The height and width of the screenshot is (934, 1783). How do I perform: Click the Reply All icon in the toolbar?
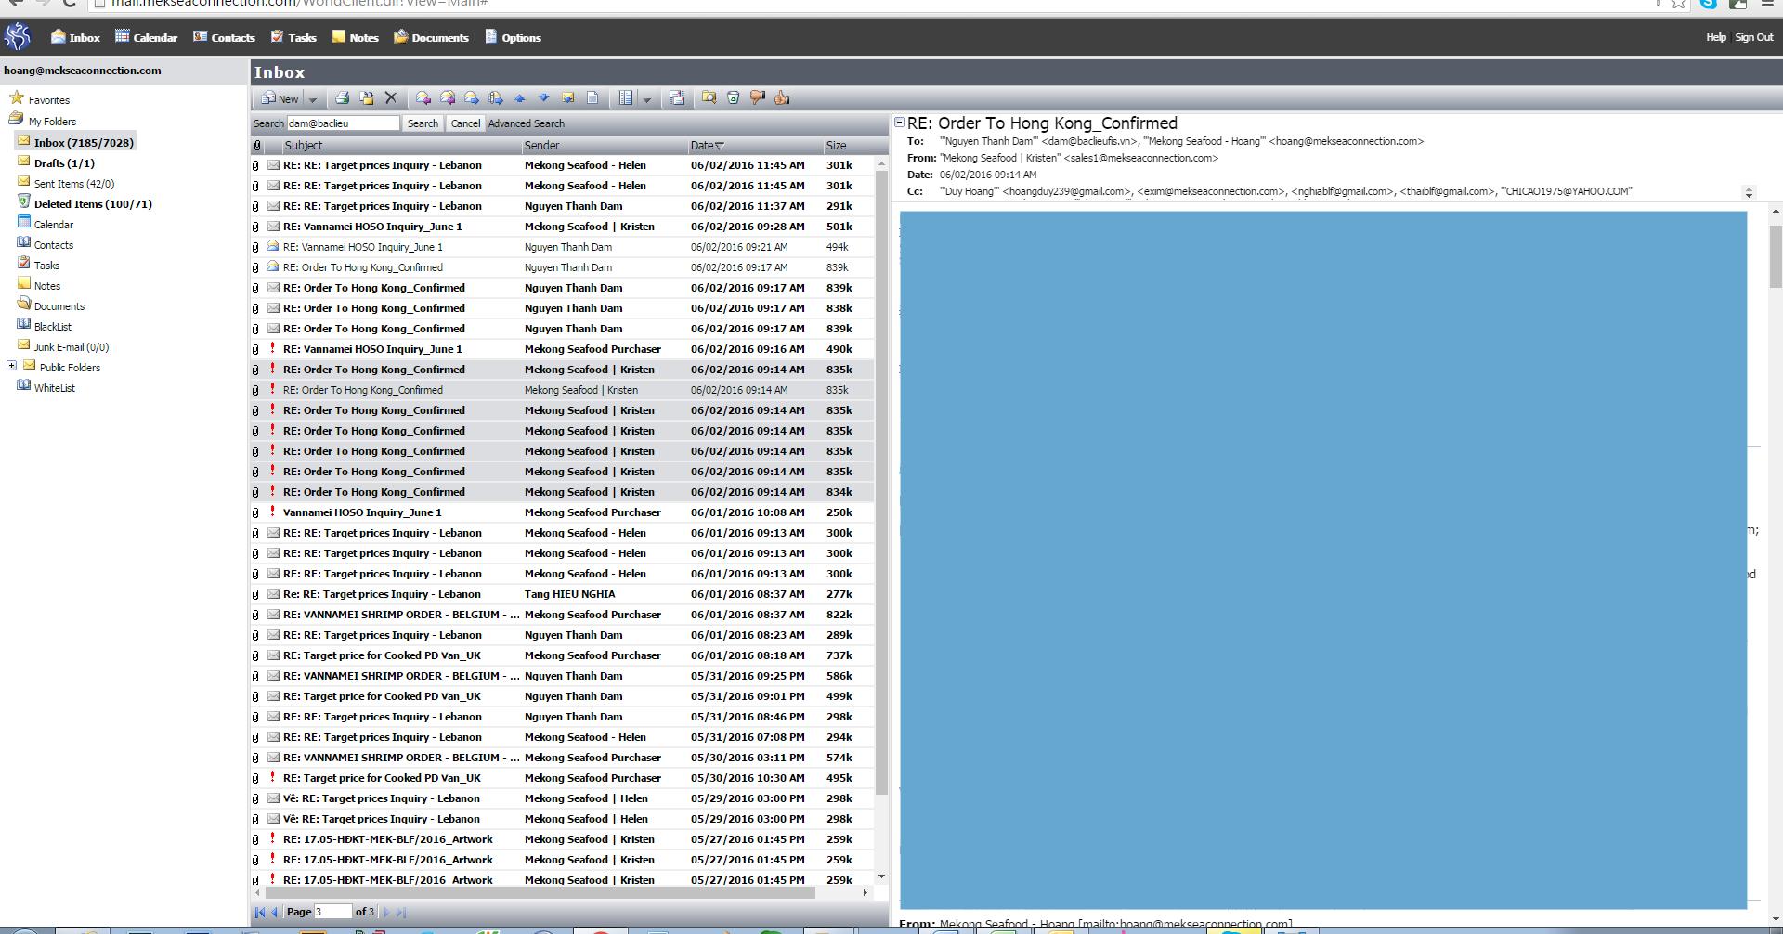[x=448, y=98]
